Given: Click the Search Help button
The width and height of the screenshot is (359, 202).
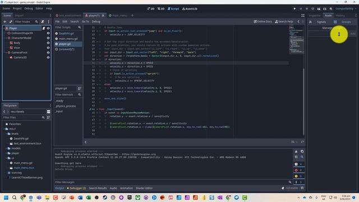Looking at the screenshot, I should tap(284, 21).
